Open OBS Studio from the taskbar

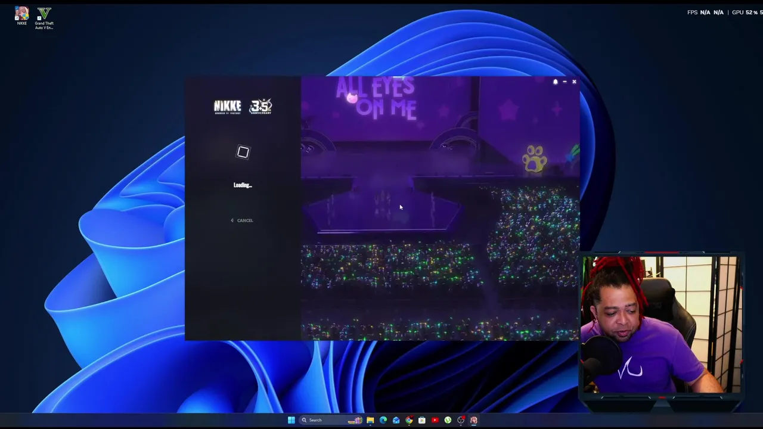[x=461, y=420]
